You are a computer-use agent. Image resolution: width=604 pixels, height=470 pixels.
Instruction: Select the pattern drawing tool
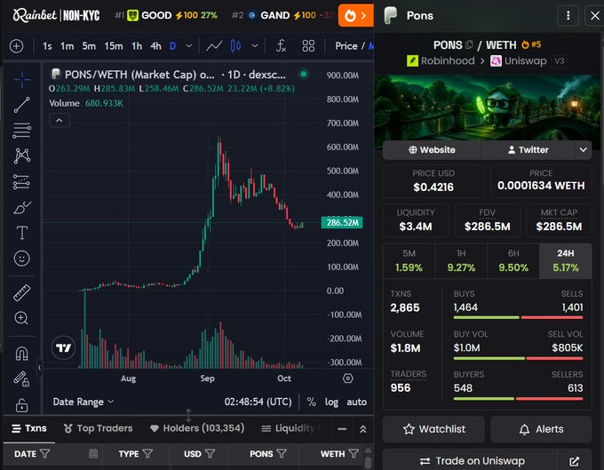point(22,156)
